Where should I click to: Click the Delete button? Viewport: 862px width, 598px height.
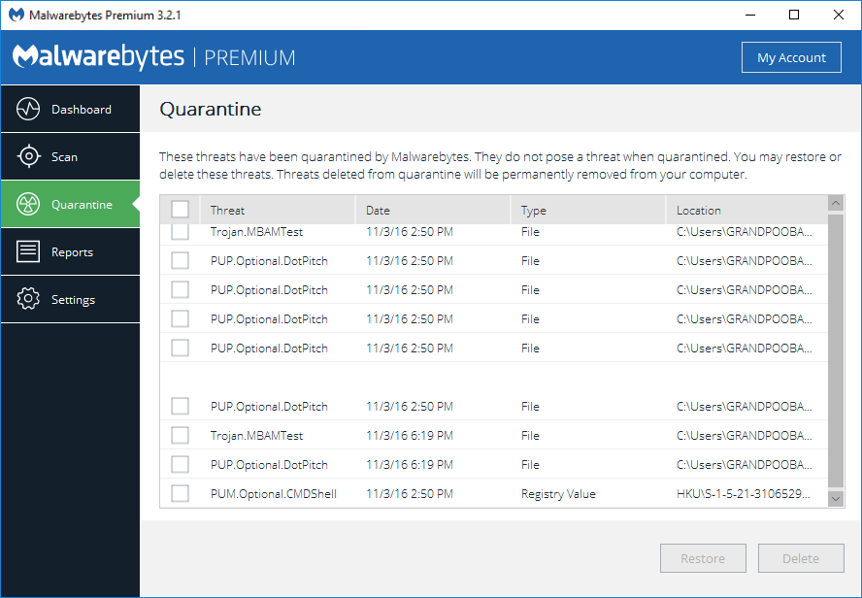pos(801,558)
